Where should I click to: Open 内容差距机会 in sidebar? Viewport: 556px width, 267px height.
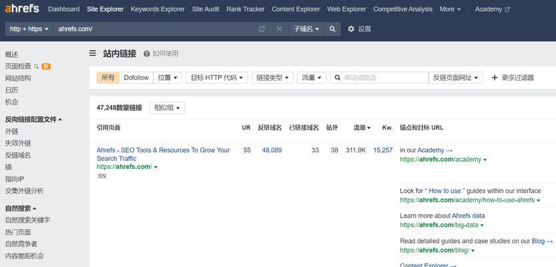[25, 256]
